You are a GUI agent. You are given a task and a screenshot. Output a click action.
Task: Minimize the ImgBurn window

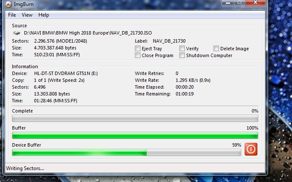click(228, 3)
